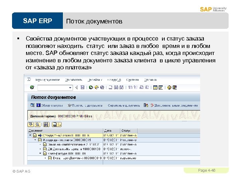Screen dimensions: 241x181
Task: Open the command field dropdown arrow
Action: click(x=70, y=87)
